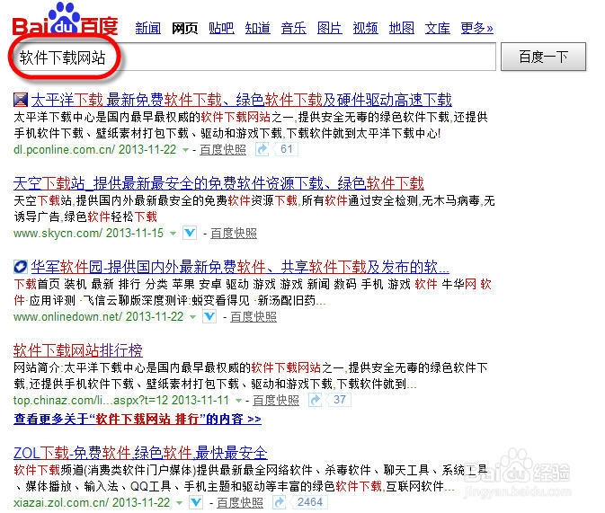The width and height of the screenshot is (605, 513).
Task: Open 地图 search category
Action: pyautogui.click(x=401, y=28)
